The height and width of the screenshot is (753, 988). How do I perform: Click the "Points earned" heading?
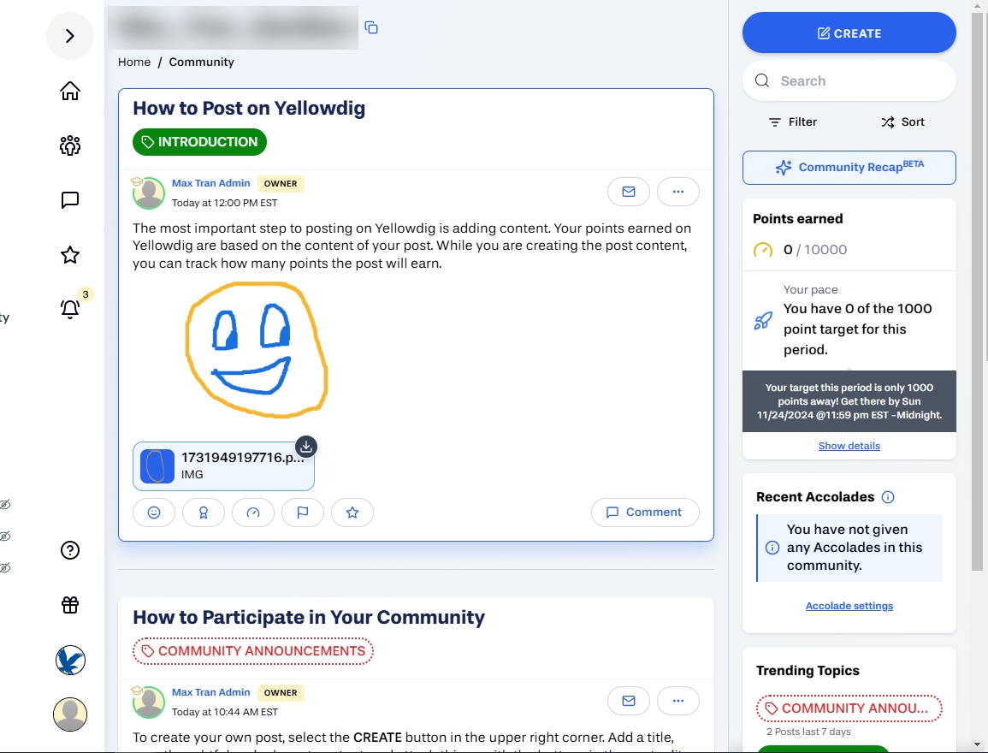798,219
